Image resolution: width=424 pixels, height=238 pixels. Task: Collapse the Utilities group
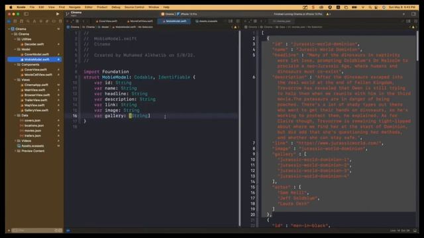click(x=15, y=39)
